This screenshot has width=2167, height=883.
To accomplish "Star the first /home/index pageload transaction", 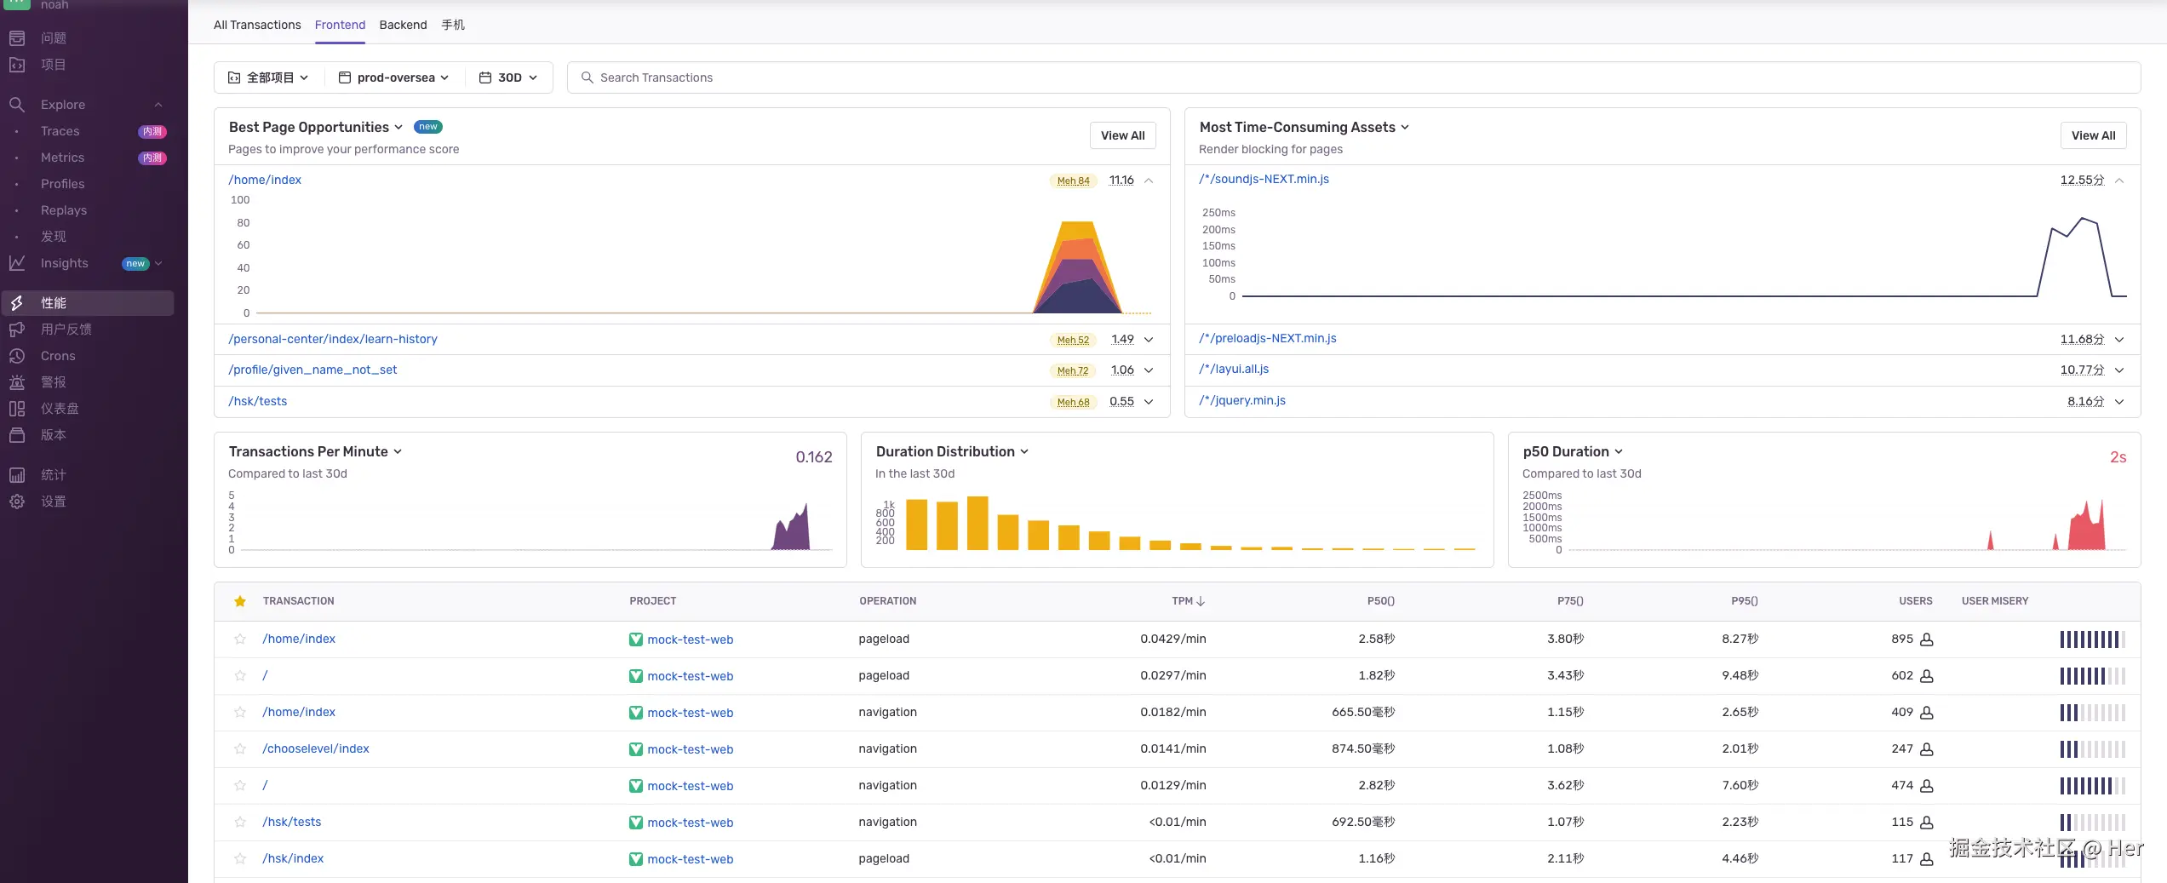I will 240,639.
